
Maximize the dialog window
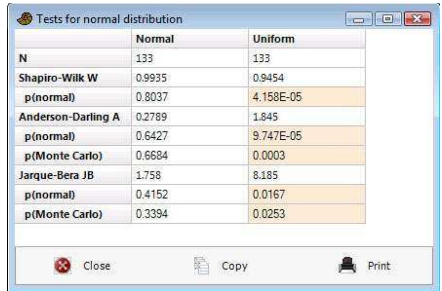coord(388,19)
